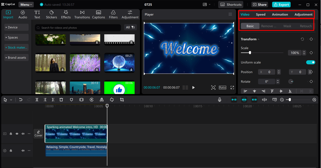Open the All filter dropdown
The width and height of the screenshot is (321, 168).
coord(130,27)
